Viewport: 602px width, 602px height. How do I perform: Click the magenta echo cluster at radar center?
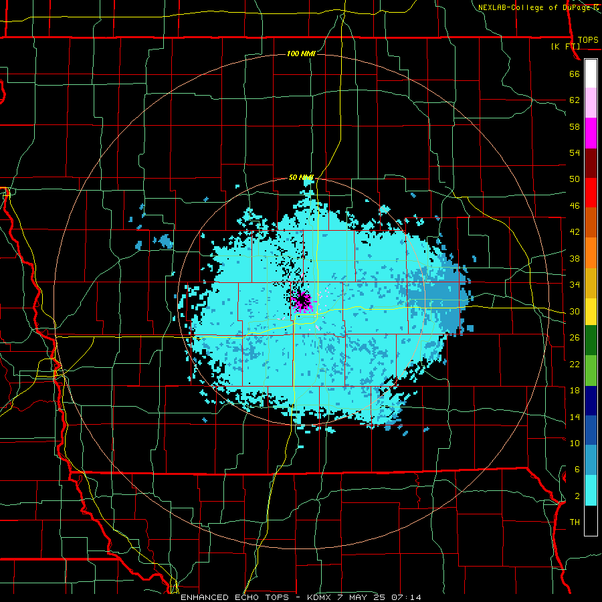pos(302,301)
